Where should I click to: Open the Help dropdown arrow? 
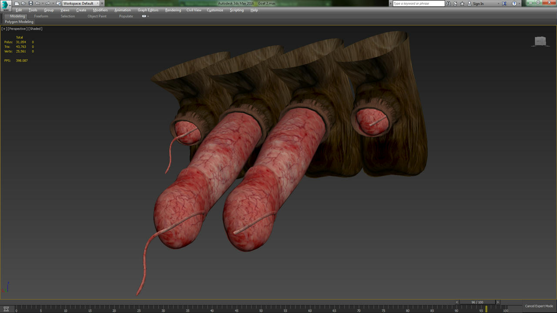(520, 3)
